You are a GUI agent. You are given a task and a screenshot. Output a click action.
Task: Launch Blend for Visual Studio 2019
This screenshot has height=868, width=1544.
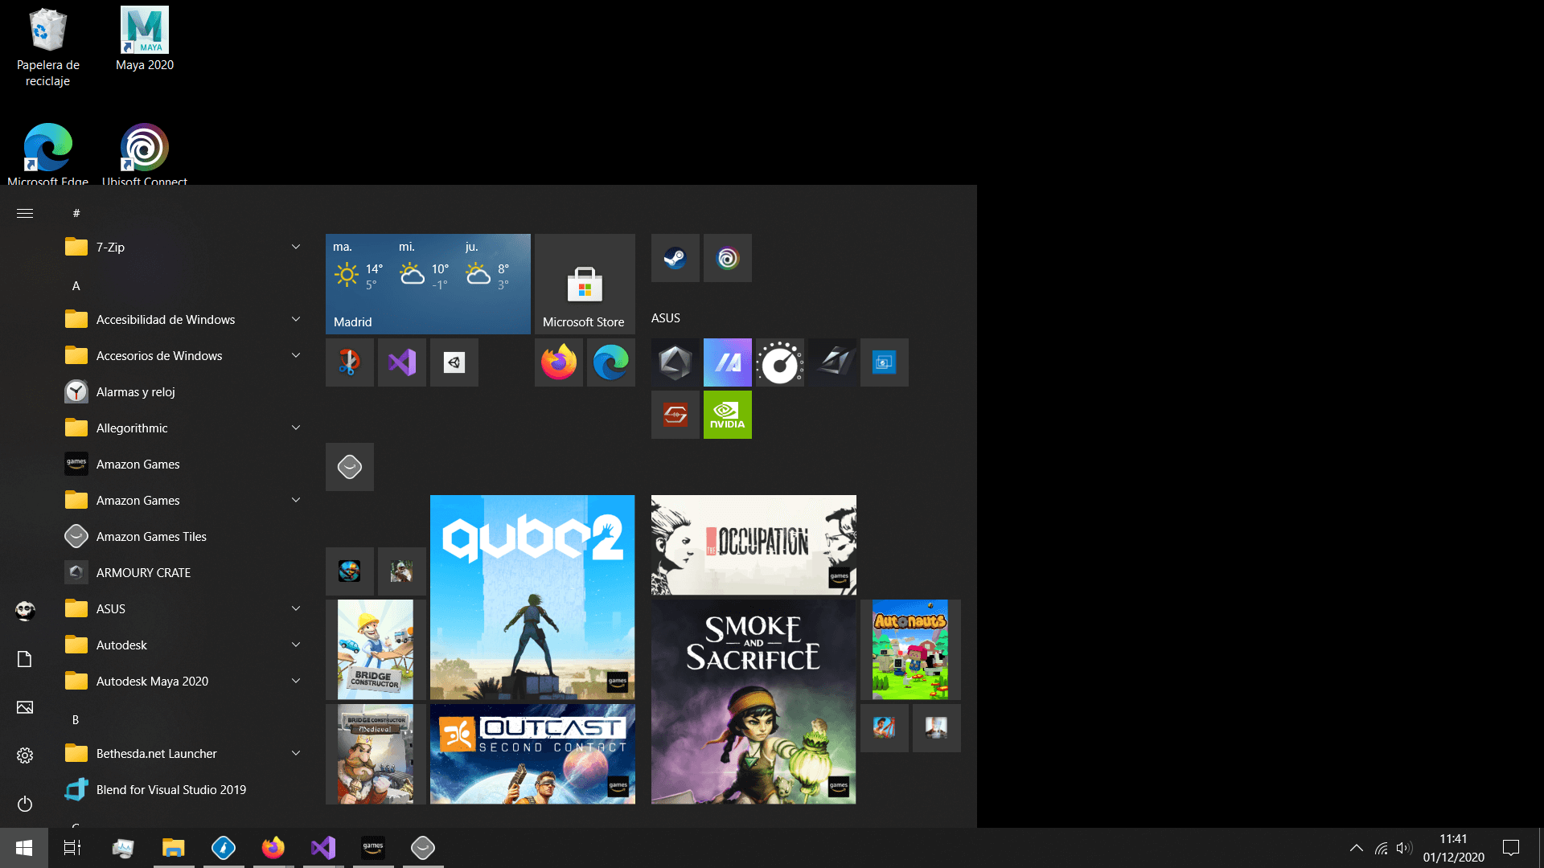pos(170,789)
